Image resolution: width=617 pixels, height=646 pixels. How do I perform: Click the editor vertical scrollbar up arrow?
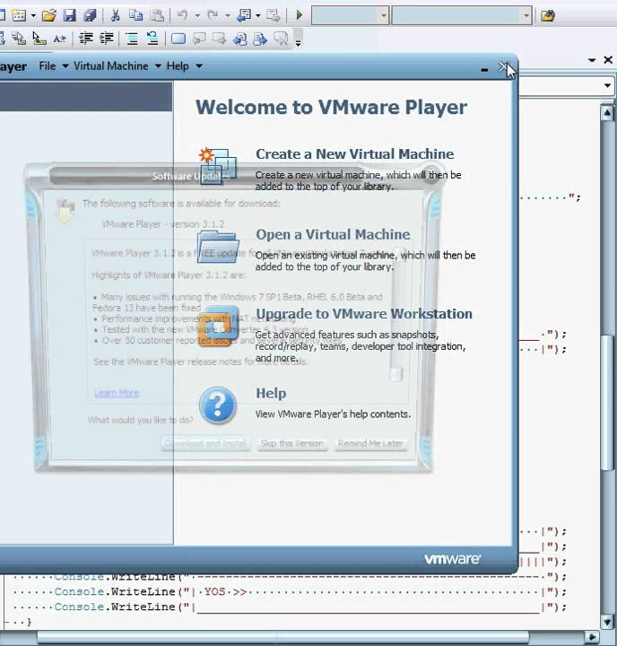[607, 113]
